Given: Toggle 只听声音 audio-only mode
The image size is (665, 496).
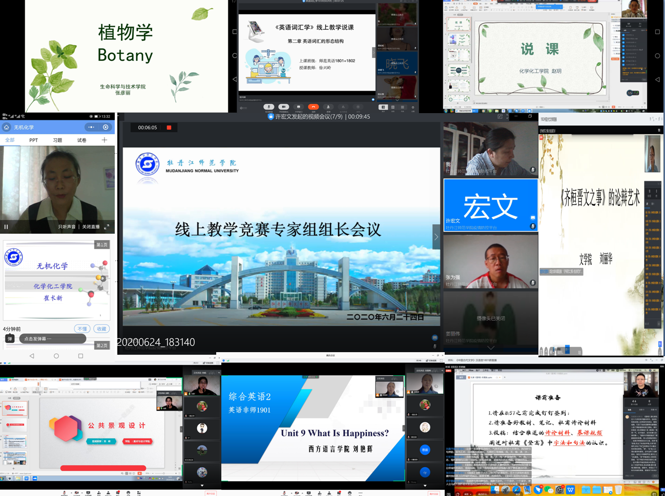Looking at the screenshot, I should (x=68, y=227).
